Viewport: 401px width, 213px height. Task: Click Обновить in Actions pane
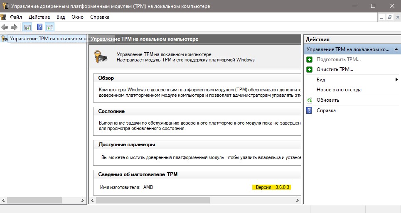point(328,100)
